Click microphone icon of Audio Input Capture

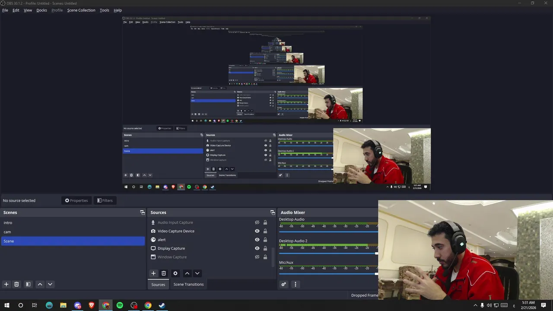click(x=153, y=222)
